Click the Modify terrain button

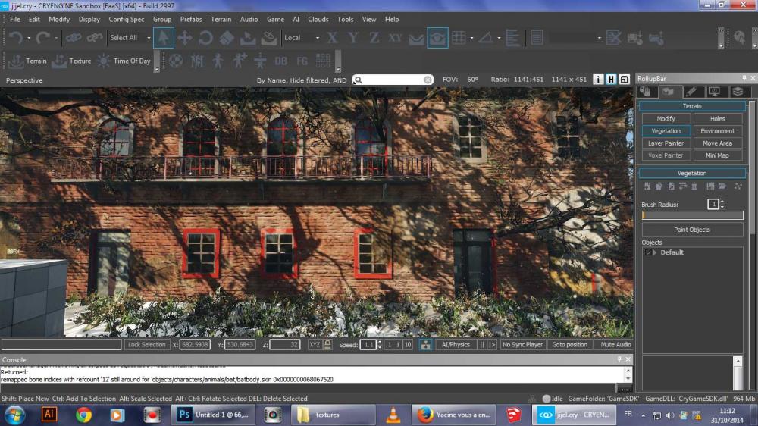click(x=666, y=118)
